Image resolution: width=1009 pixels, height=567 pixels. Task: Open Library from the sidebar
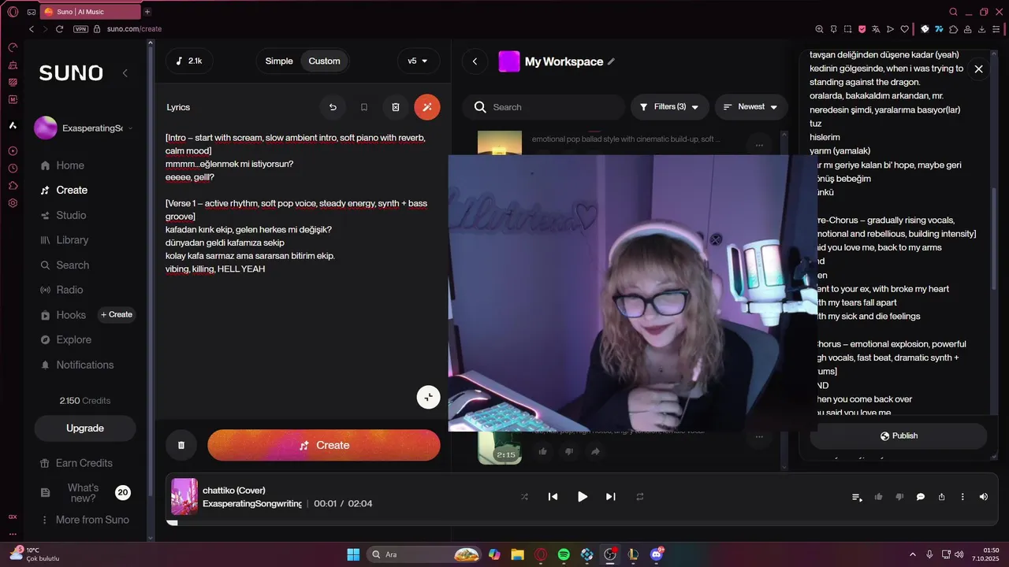65,240
